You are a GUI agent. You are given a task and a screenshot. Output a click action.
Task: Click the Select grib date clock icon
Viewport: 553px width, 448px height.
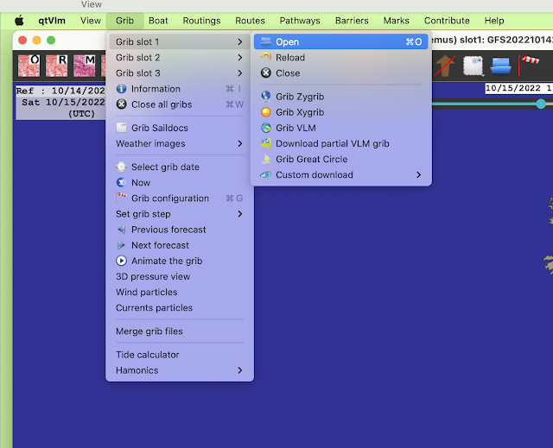click(121, 167)
